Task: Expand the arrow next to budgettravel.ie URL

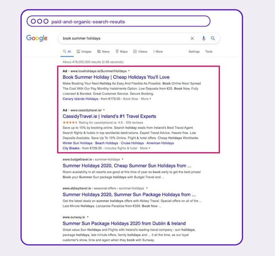Action: point(123,159)
